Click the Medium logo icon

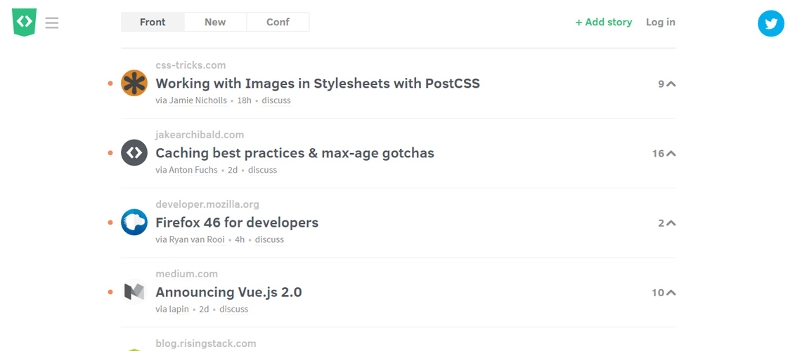(134, 292)
